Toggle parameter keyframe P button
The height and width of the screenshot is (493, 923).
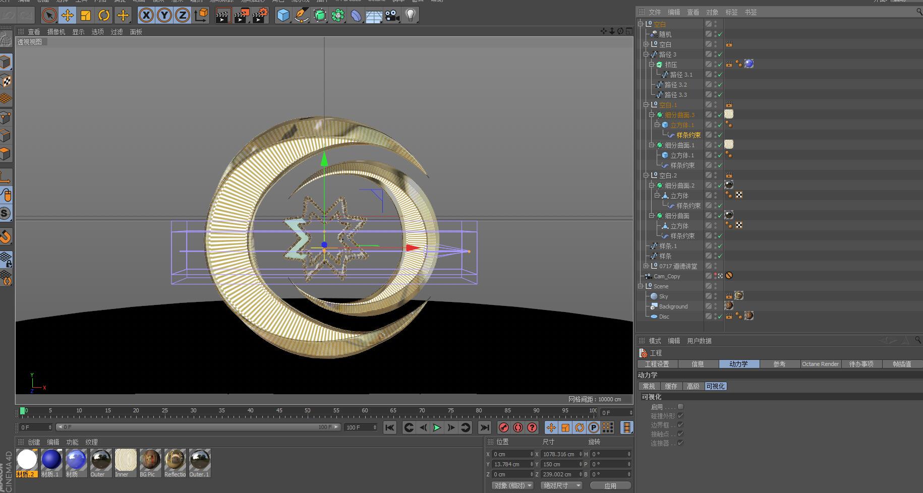594,427
